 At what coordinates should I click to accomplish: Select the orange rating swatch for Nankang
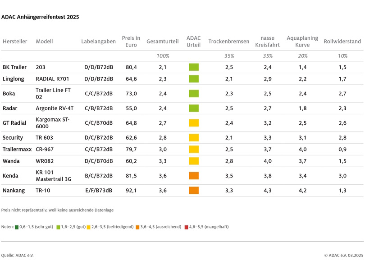pyautogui.click(x=193, y=191)
